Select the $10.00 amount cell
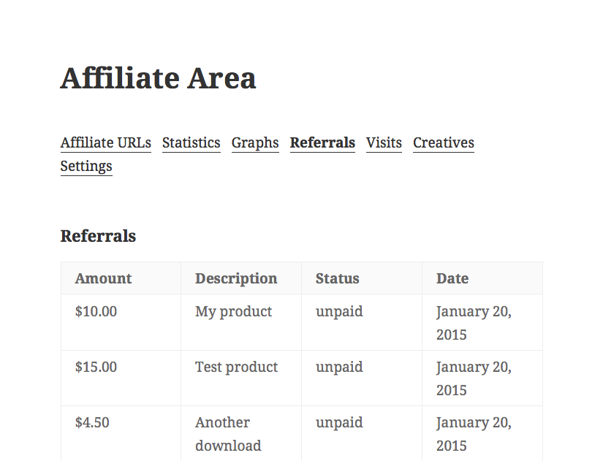Viewport: 603px width, 461px height. 121,322
